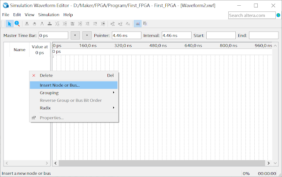Run Timing Simulation toolbar icon
This screenshot has height=177, width=282.
point(120,24)
